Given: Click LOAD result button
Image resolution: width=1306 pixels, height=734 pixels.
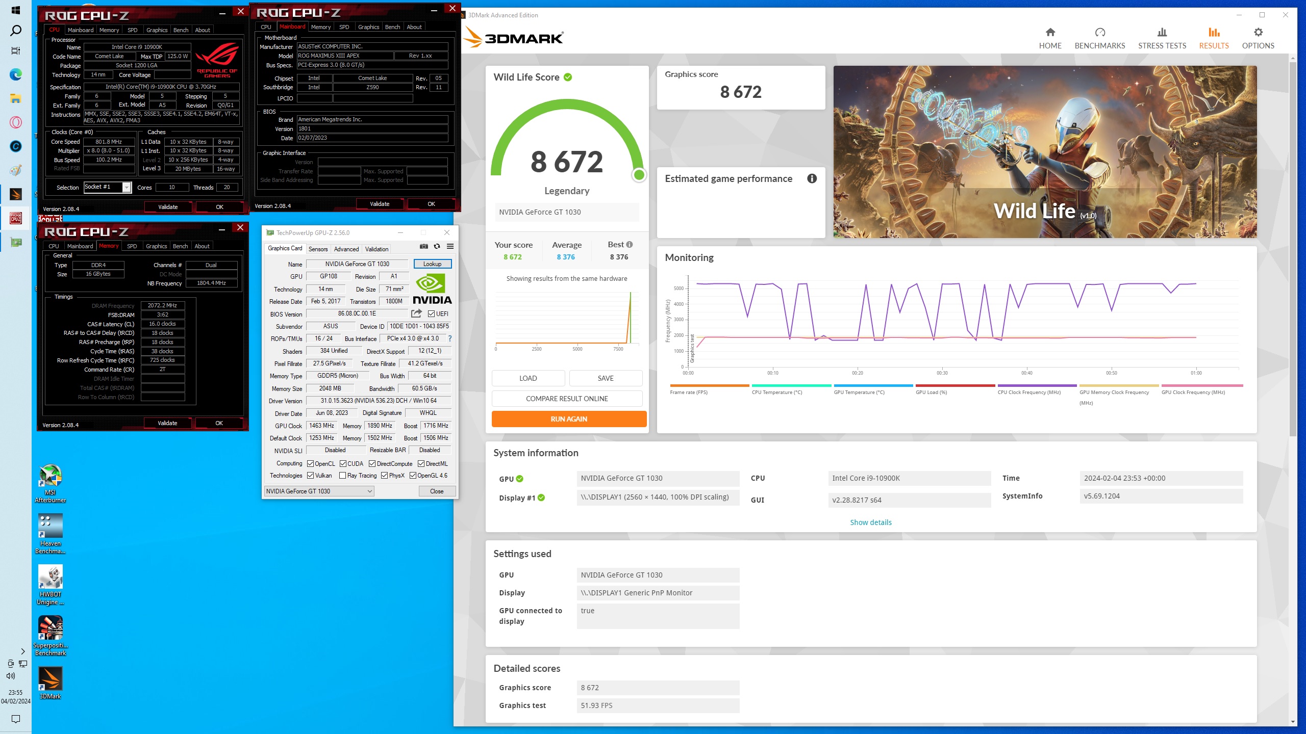Looking at the screenshot, I should pos(528,378).
